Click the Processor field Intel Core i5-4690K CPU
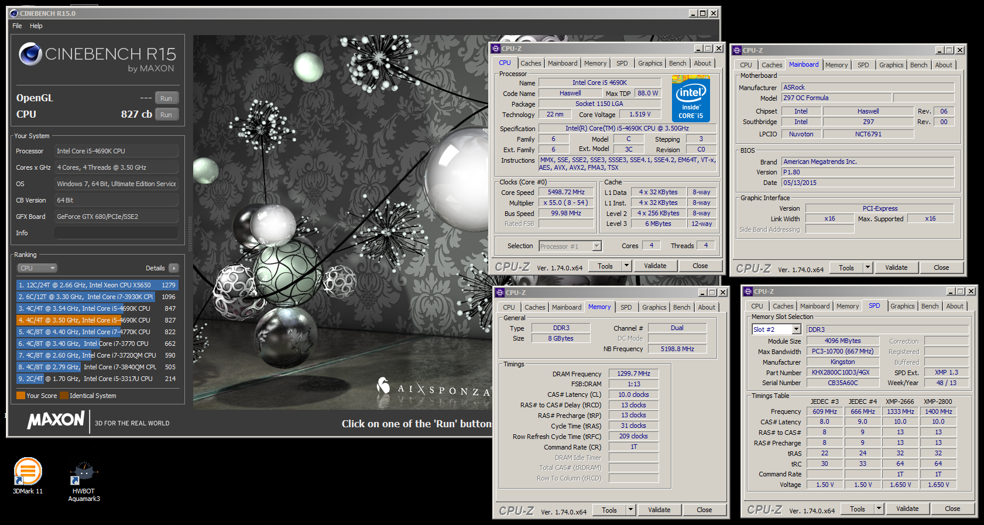Viewport: 984px width, 525px height. tap(116, 151)
